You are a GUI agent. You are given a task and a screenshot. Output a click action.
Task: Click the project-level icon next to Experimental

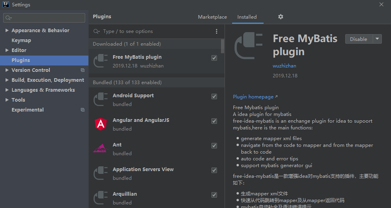(82, 110)
